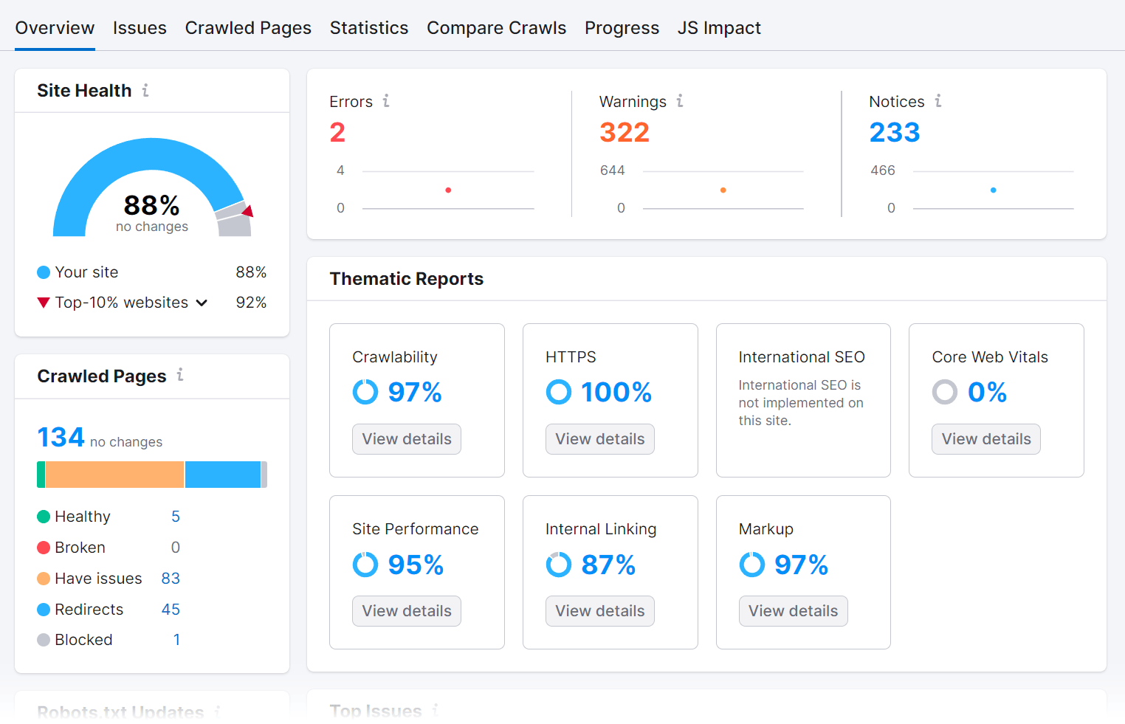This screenshot has width=1125, height=724.
Task: Go to the JS Impact section
Action: pyautogui.click(x=718, y=27)
